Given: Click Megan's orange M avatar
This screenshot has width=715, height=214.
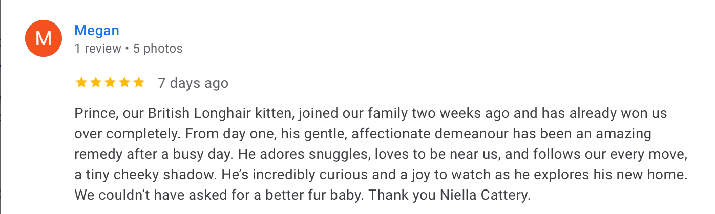Looking at the screenshot, I should pos(44,38).
